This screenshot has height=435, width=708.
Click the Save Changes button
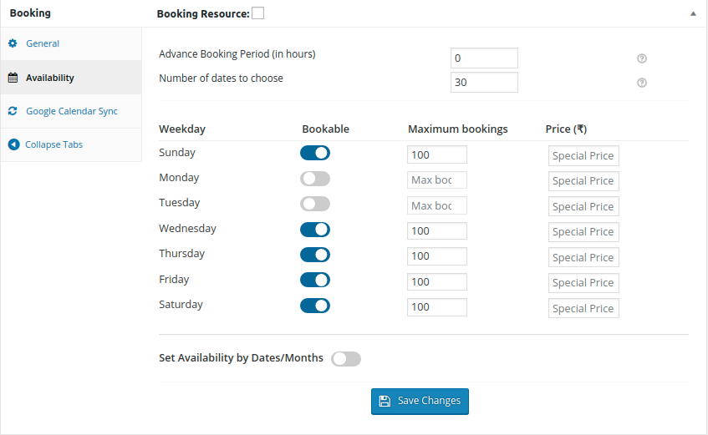pos(420,401)
